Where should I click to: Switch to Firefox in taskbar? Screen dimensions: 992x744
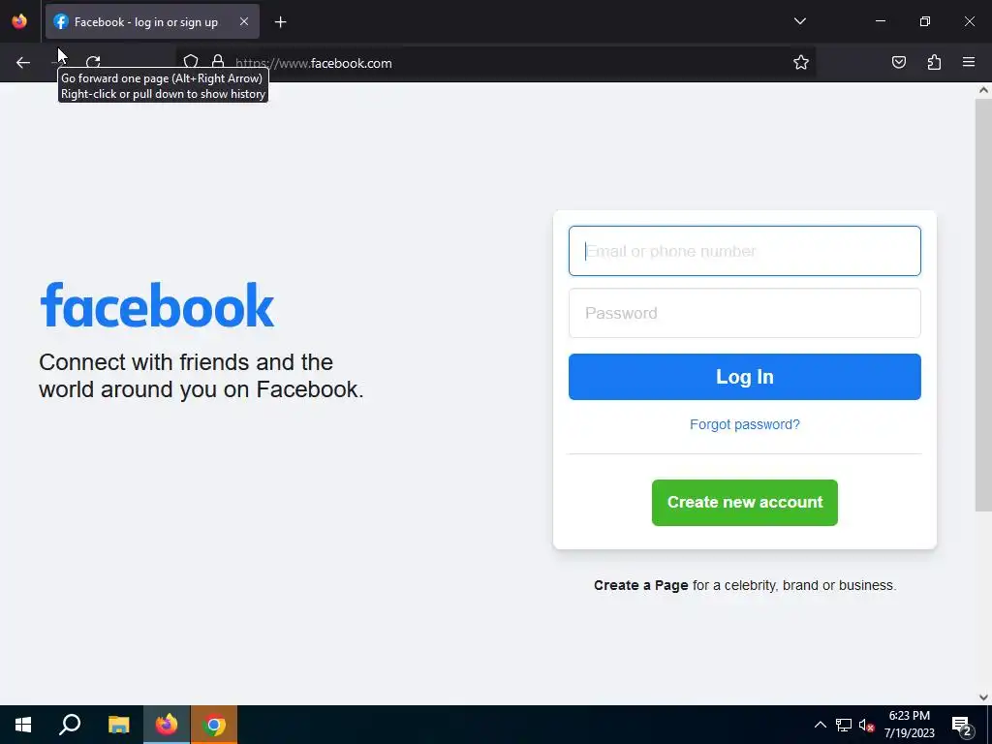167,725
